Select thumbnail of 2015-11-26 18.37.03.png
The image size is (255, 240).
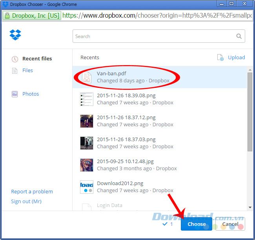tap(87, 143)
